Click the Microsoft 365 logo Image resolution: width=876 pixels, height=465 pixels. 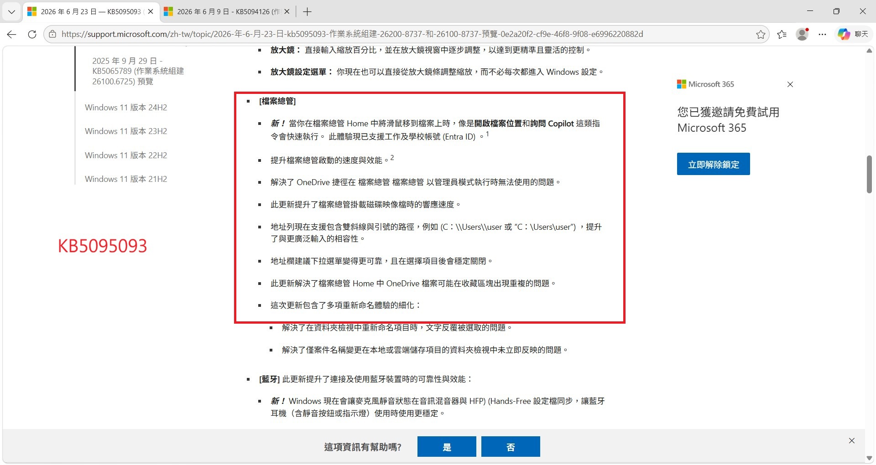click(705, 84)
